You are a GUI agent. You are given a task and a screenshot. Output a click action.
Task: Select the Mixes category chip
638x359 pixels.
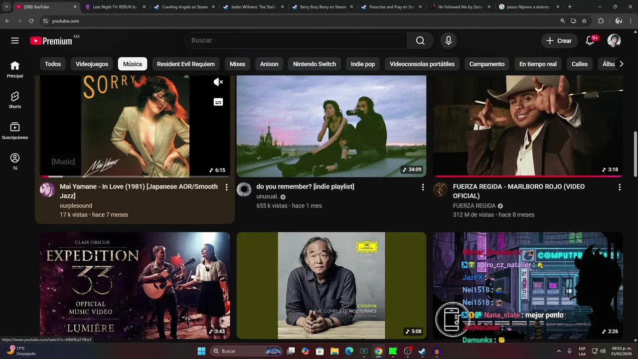click(237, 64)
